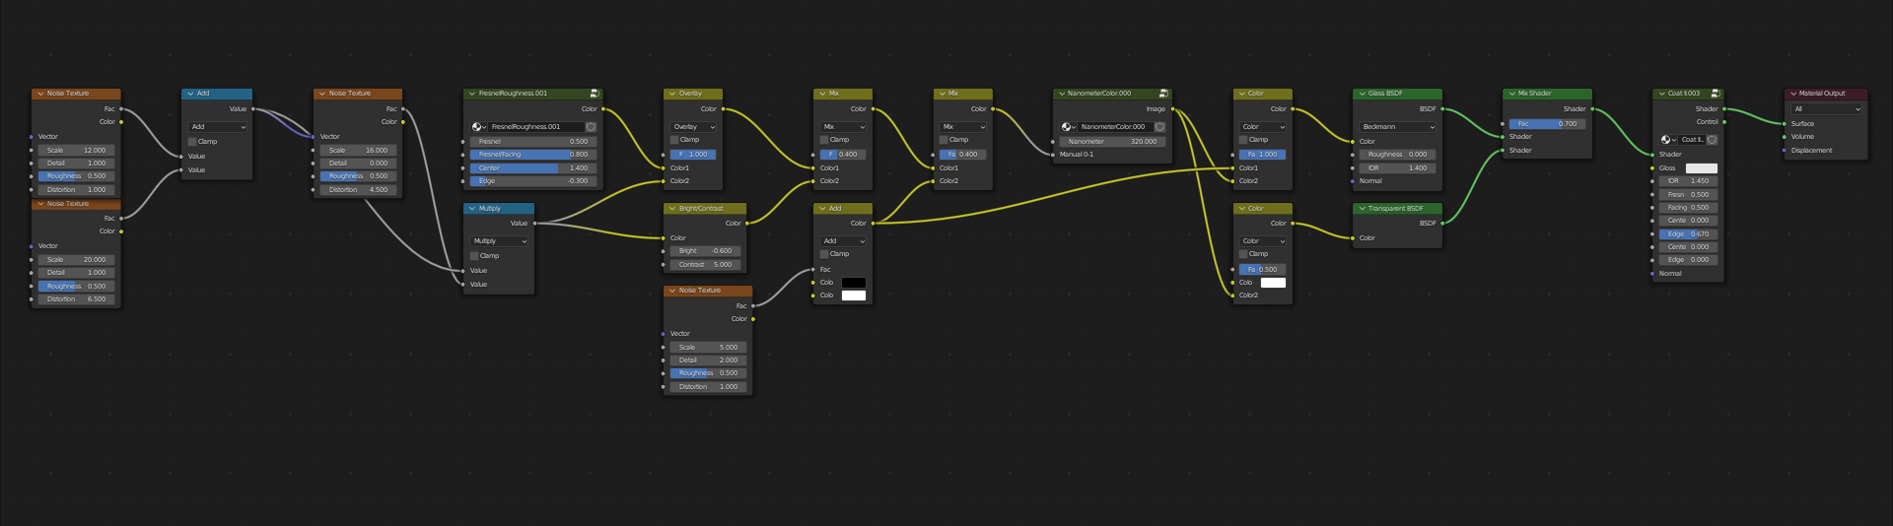1893x526 pixels.
Task: Open the Multiply operation dropdown
Action: (x=499, y=241)
